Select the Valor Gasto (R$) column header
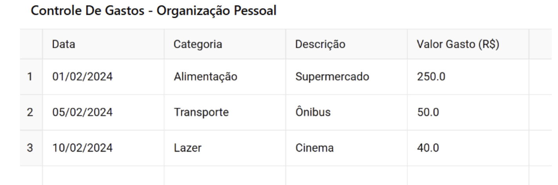 pos(468,44)
